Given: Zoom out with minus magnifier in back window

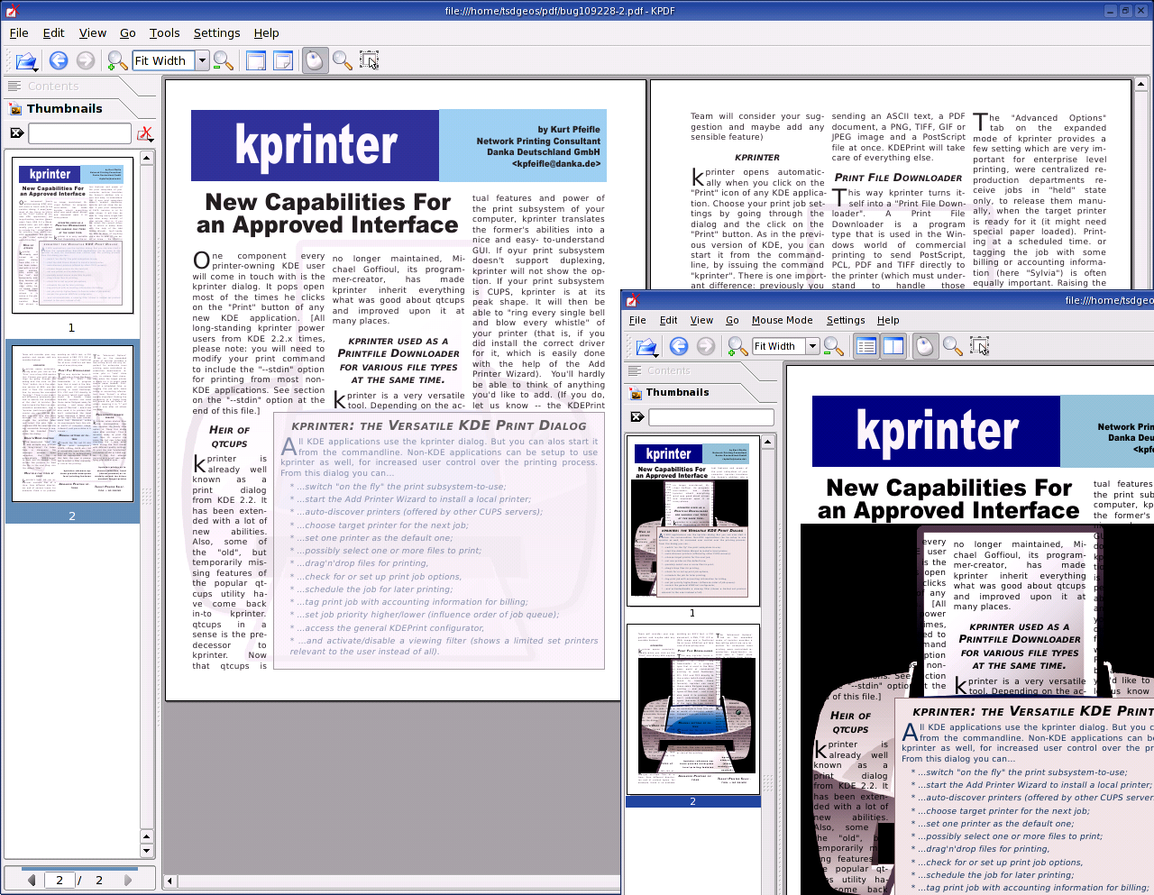Looking at the screenshot, I should pyautogui.click(x=224, y=60).
